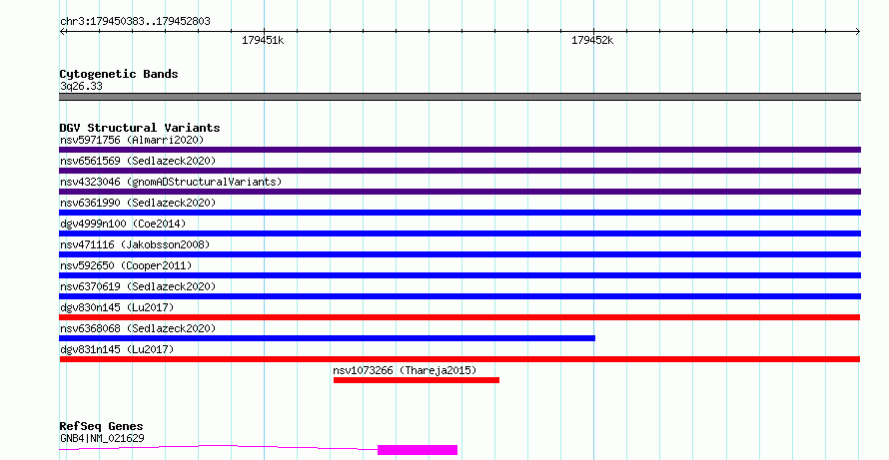Select the blue bar under dgv4999n100
The height and width of the screenshot is (460, 889).
(x=459, y=233)
